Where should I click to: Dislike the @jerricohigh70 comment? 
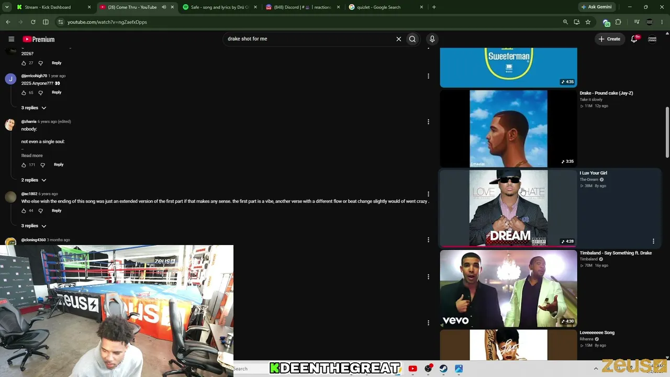pyautogui.click(x=40, y=93)
